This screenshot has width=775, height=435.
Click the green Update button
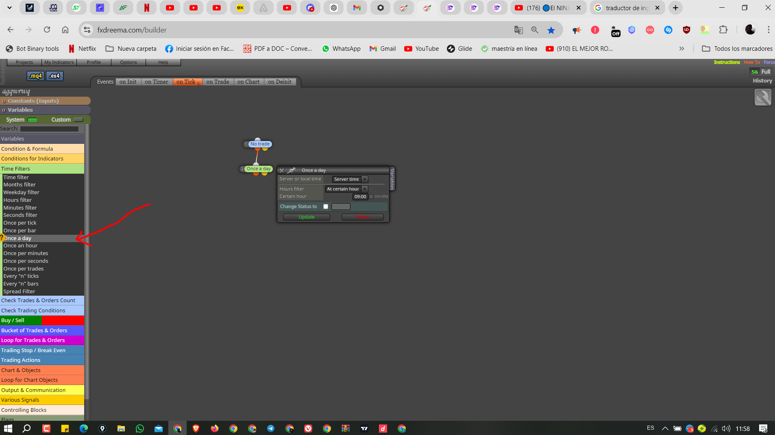[x=307, y=217]
